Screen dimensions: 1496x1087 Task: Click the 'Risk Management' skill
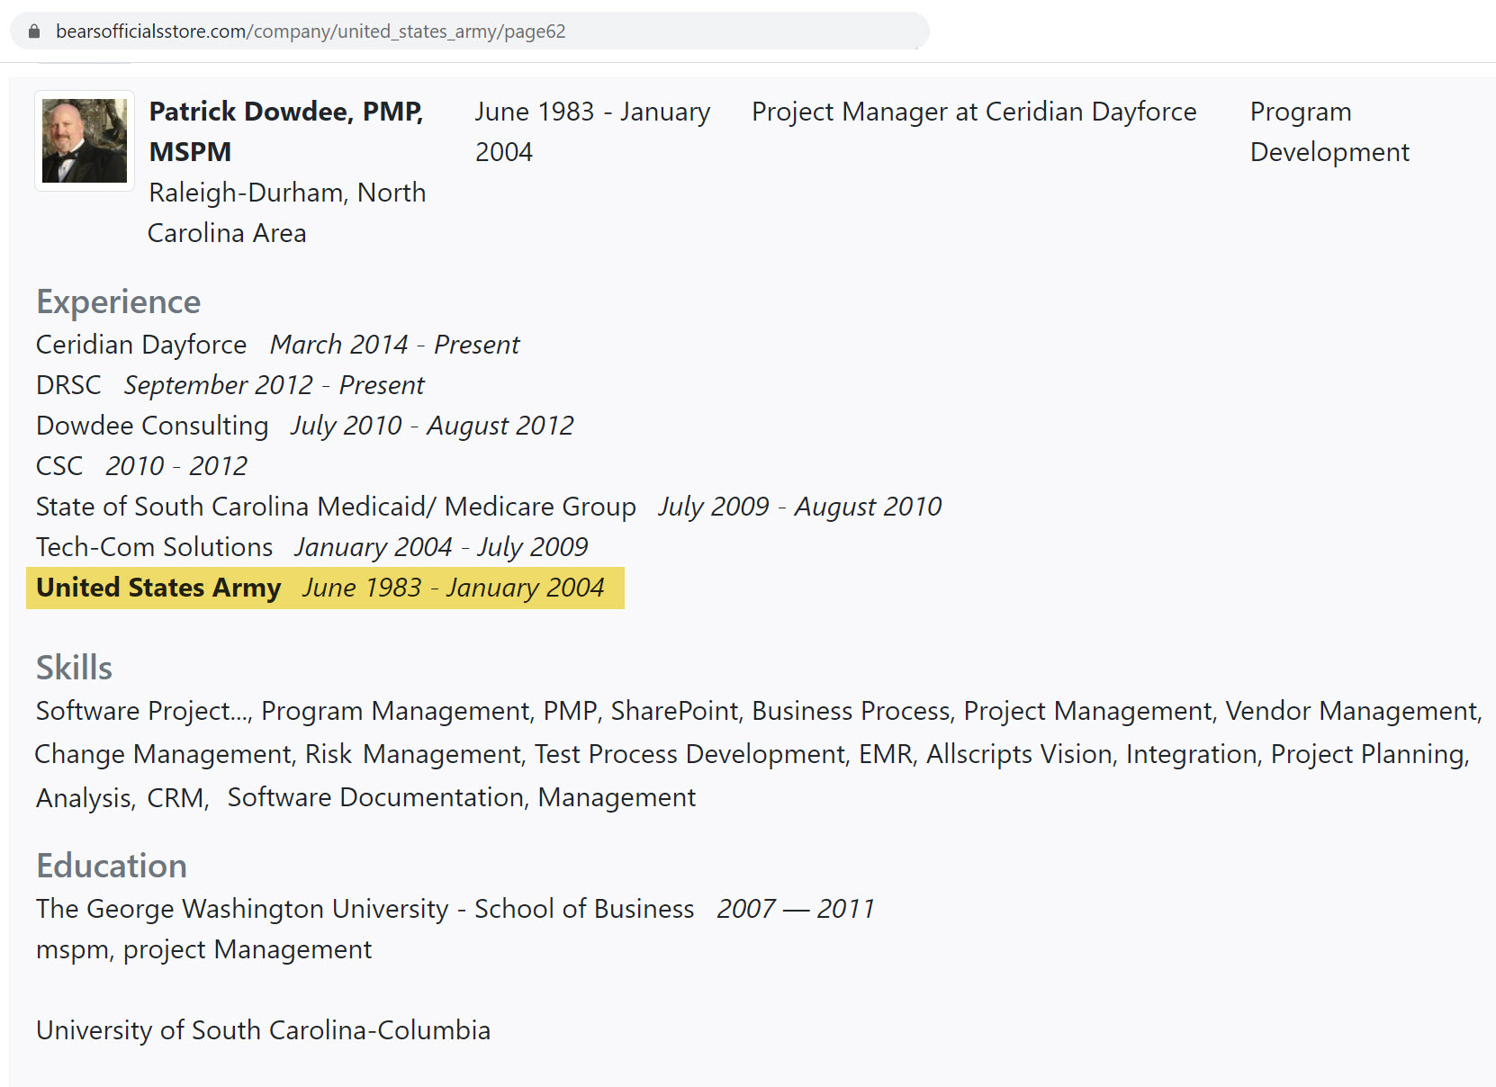[412, 754]
